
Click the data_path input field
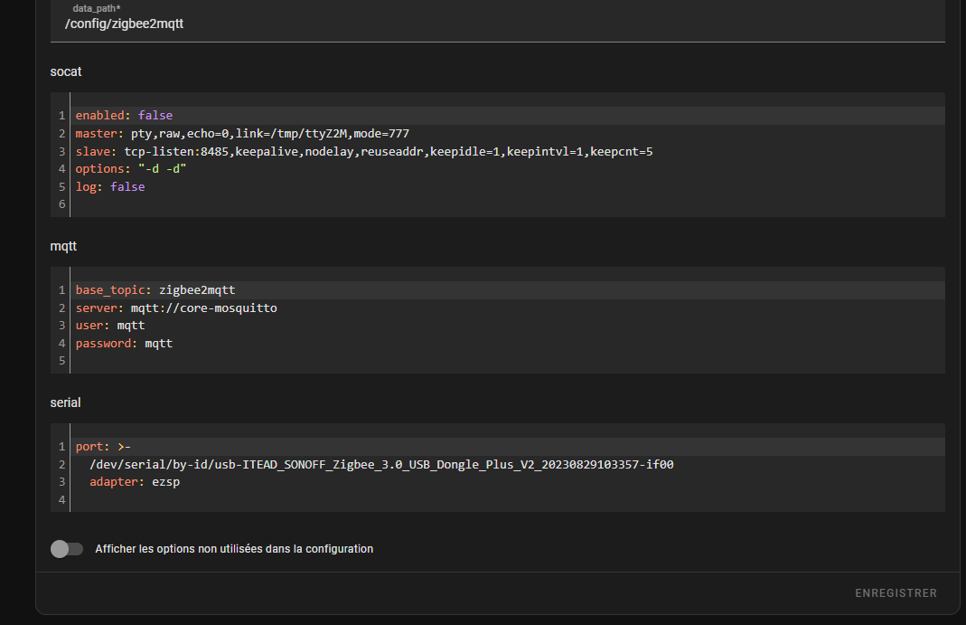point(497,24)
